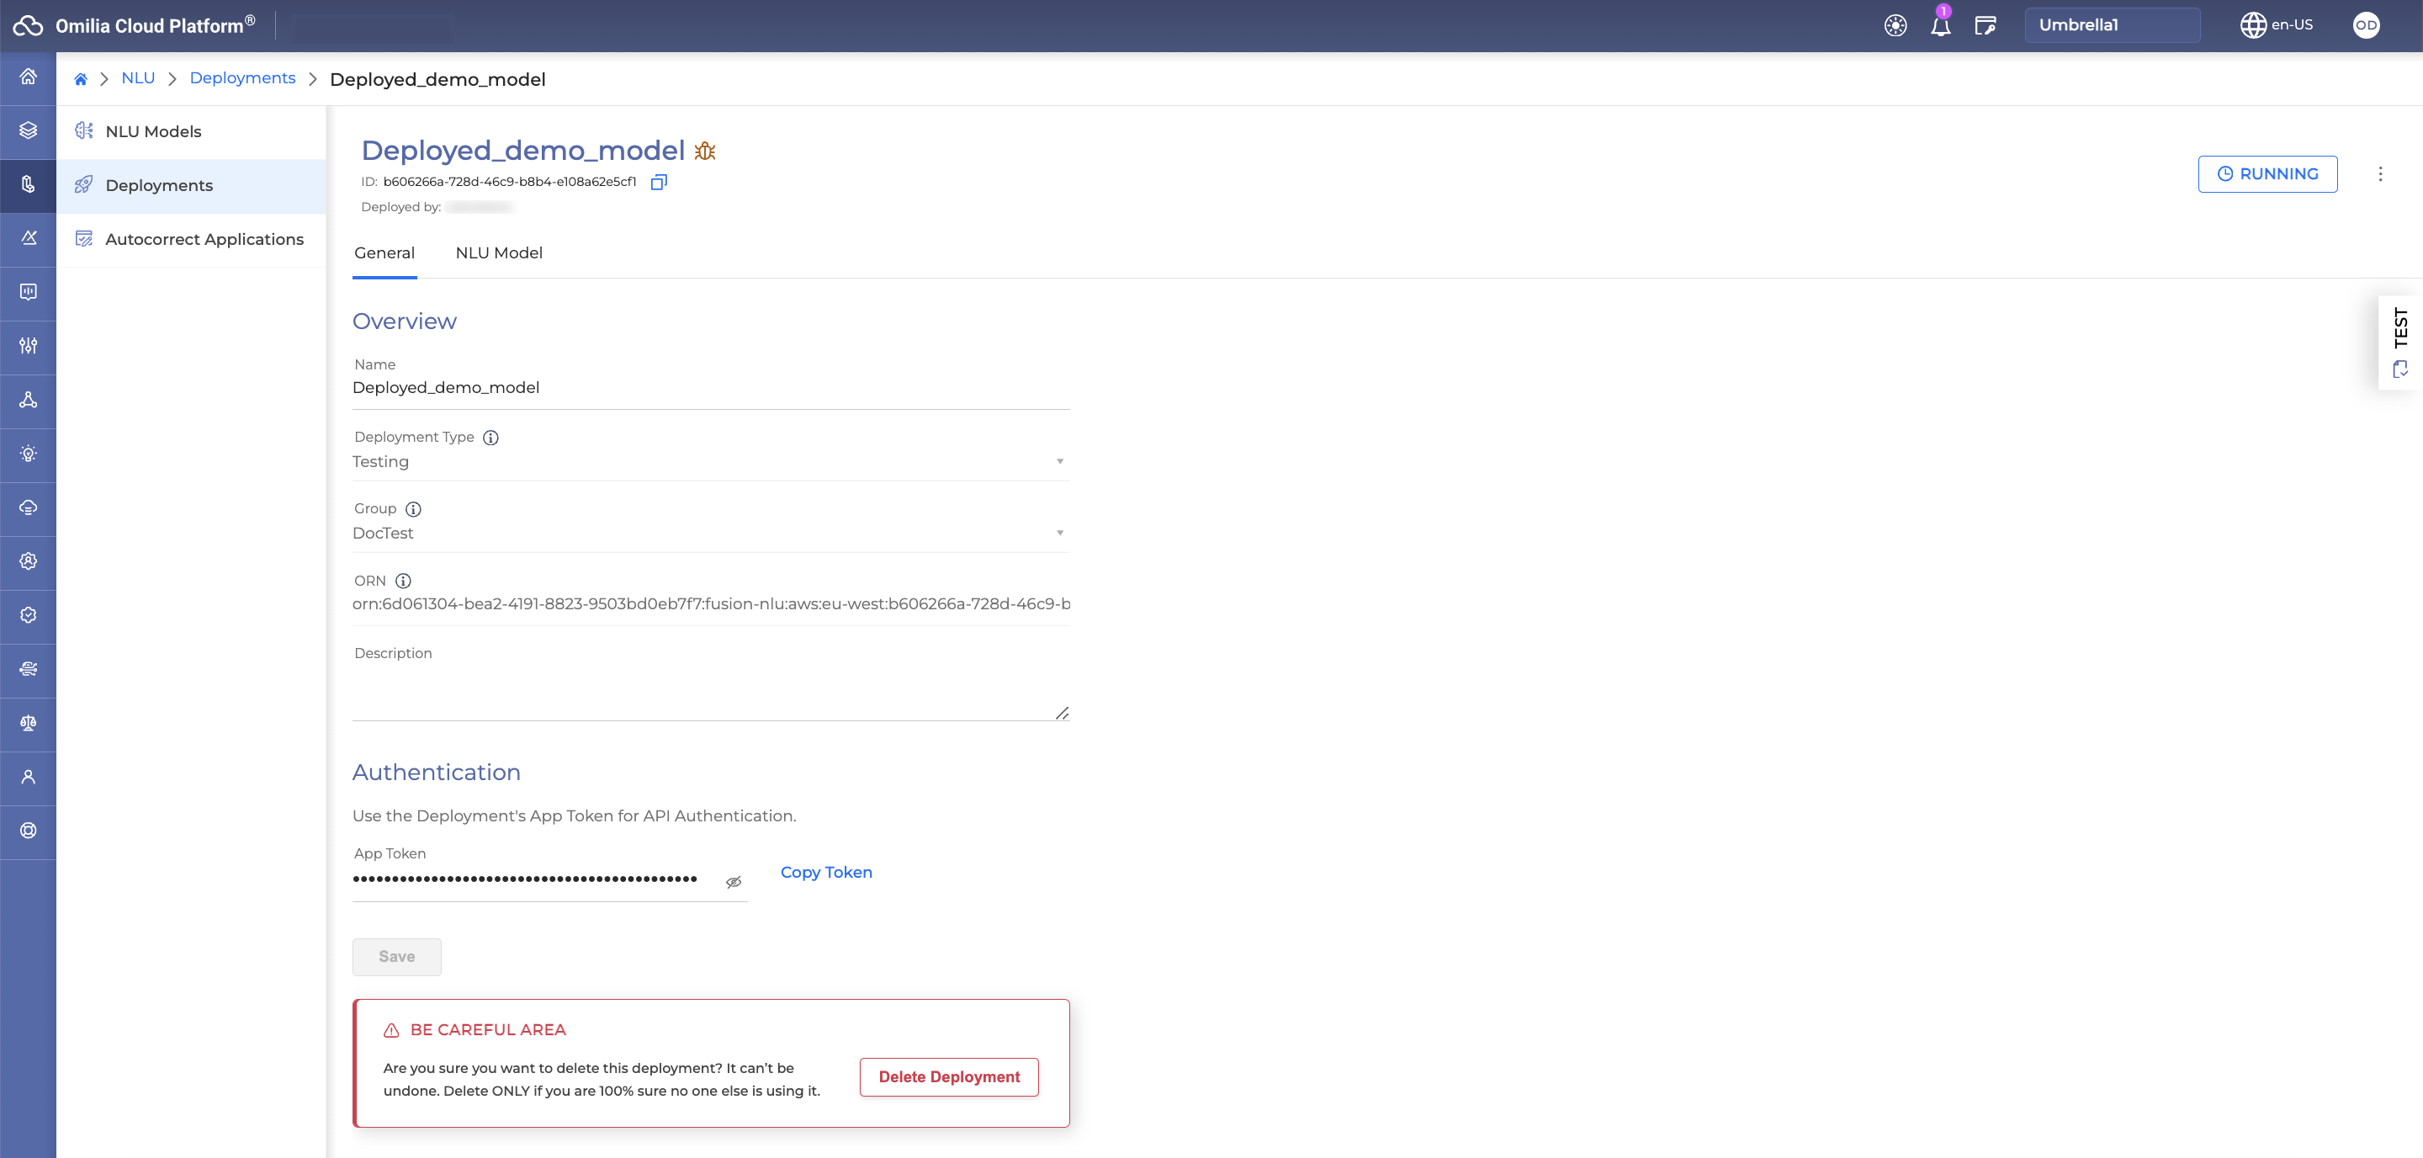Click into the Name input field
2423x1158 pixels.
pos(711,388)
